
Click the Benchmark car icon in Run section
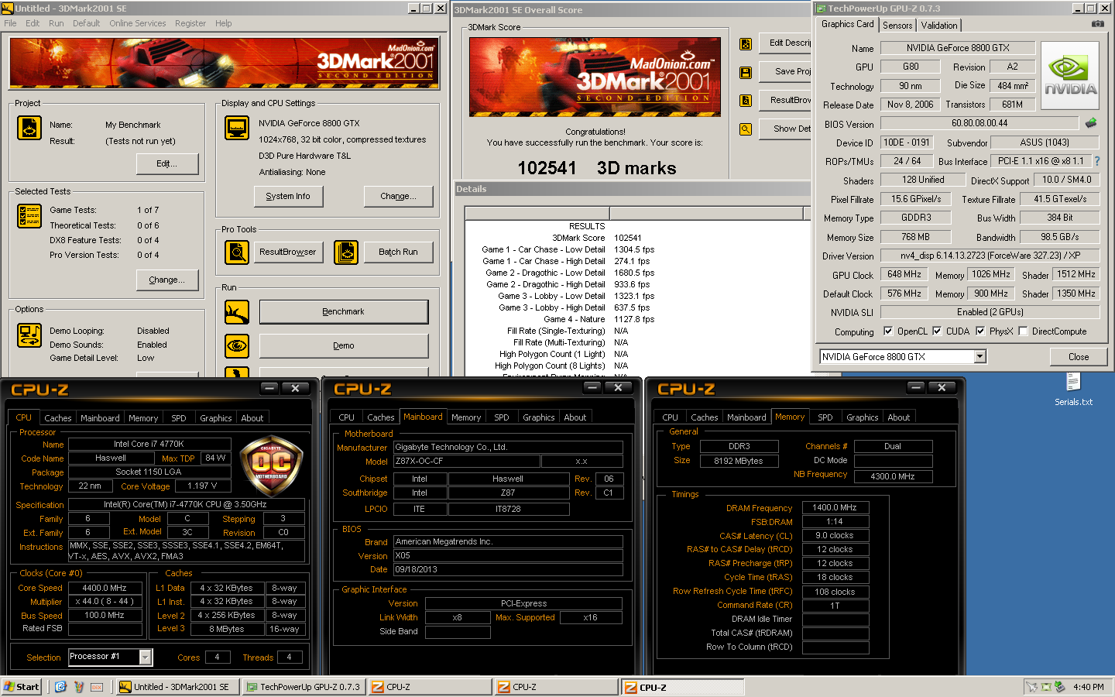pos(237,312)
